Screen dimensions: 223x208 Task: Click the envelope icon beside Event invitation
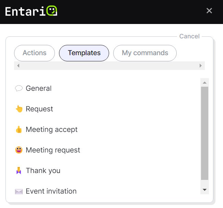[19, 191]
